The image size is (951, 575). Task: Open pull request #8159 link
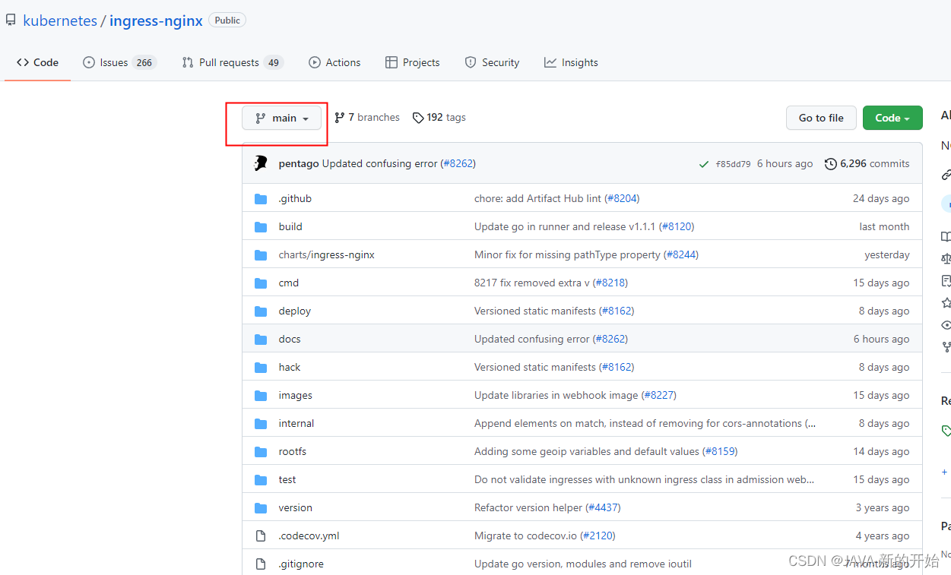[x=720, y=451]
